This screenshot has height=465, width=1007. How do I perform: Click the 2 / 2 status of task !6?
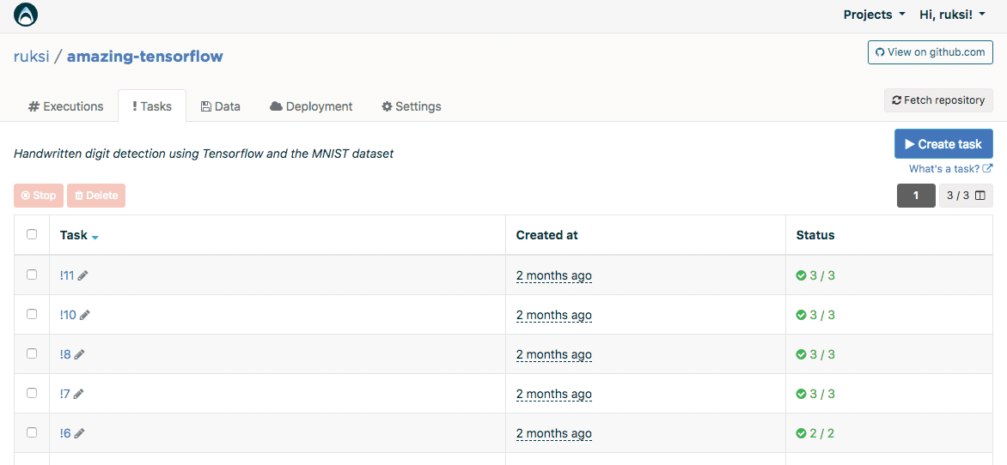822,433
